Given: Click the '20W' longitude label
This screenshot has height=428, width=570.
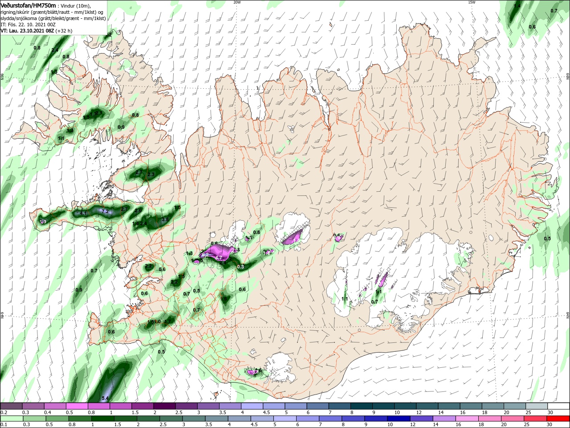Looking at the screenshot, I should 237,2.
